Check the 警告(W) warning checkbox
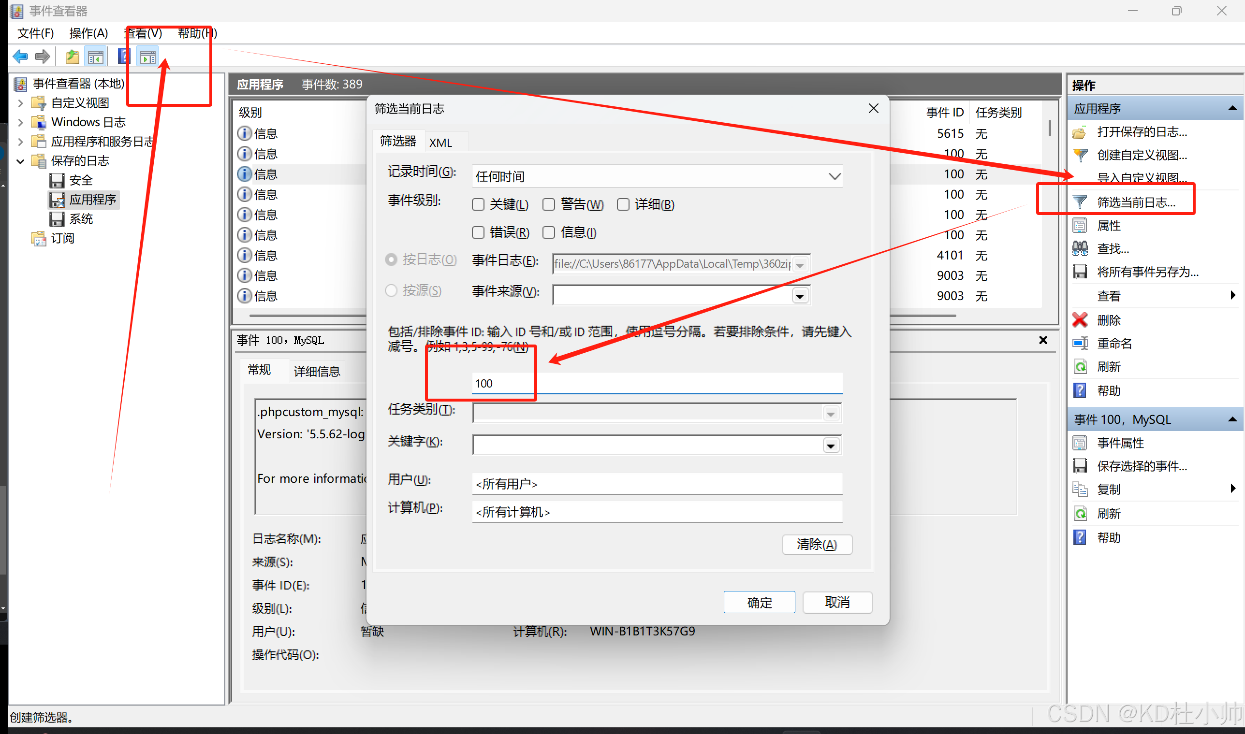This screenshot has height=734, width=1245. pyautogui.click(x=549, y=204)
